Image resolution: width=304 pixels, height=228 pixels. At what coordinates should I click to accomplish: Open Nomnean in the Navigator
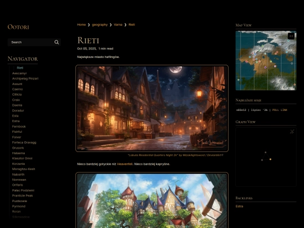[x=19, y=180]
